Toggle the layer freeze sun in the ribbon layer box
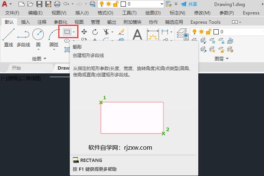 tap(201, 31)
